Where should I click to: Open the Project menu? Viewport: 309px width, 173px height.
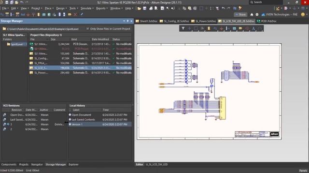click(37, 9)
